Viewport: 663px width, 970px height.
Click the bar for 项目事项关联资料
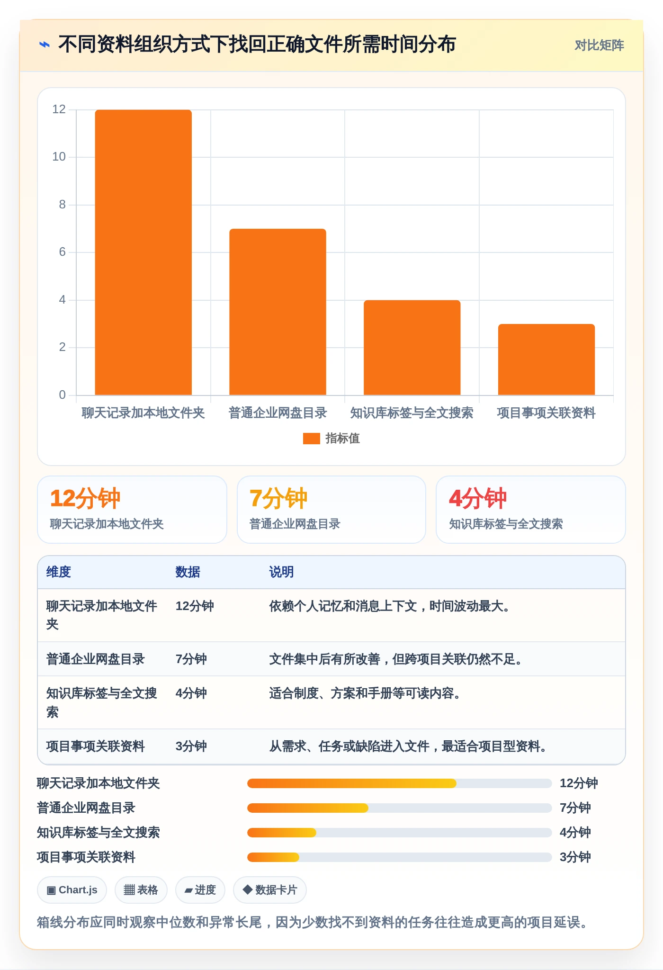(547, 359)
